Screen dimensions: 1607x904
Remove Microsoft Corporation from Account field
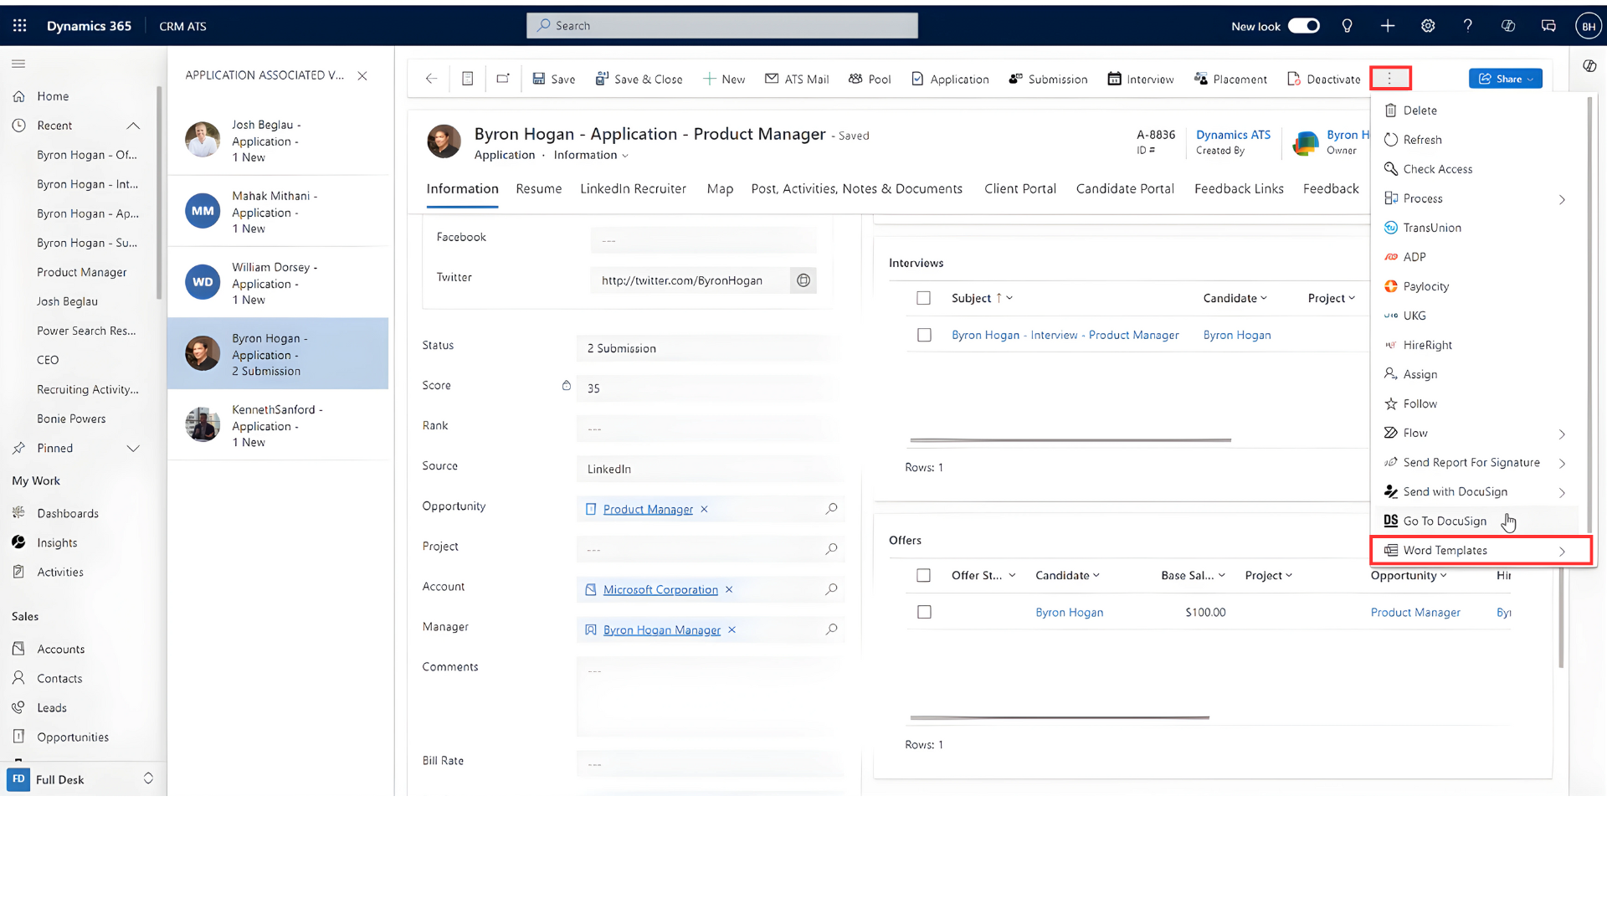(x=729, y=589)
